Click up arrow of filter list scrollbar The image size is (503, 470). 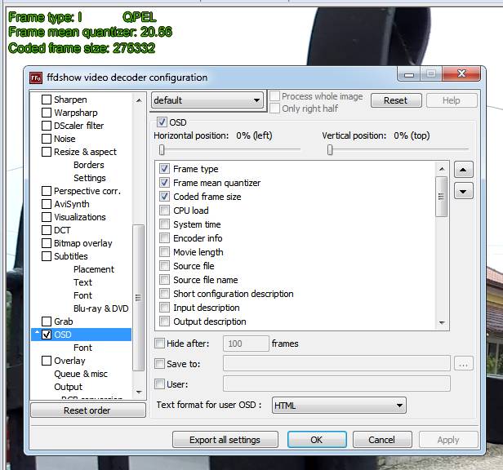click(139, 100)
